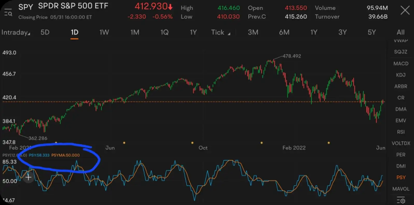Click the crosshair plus icon in PSY panel
Image resolution: width=414 pixels, height=205 pixels.
click(x=28, y=178)
